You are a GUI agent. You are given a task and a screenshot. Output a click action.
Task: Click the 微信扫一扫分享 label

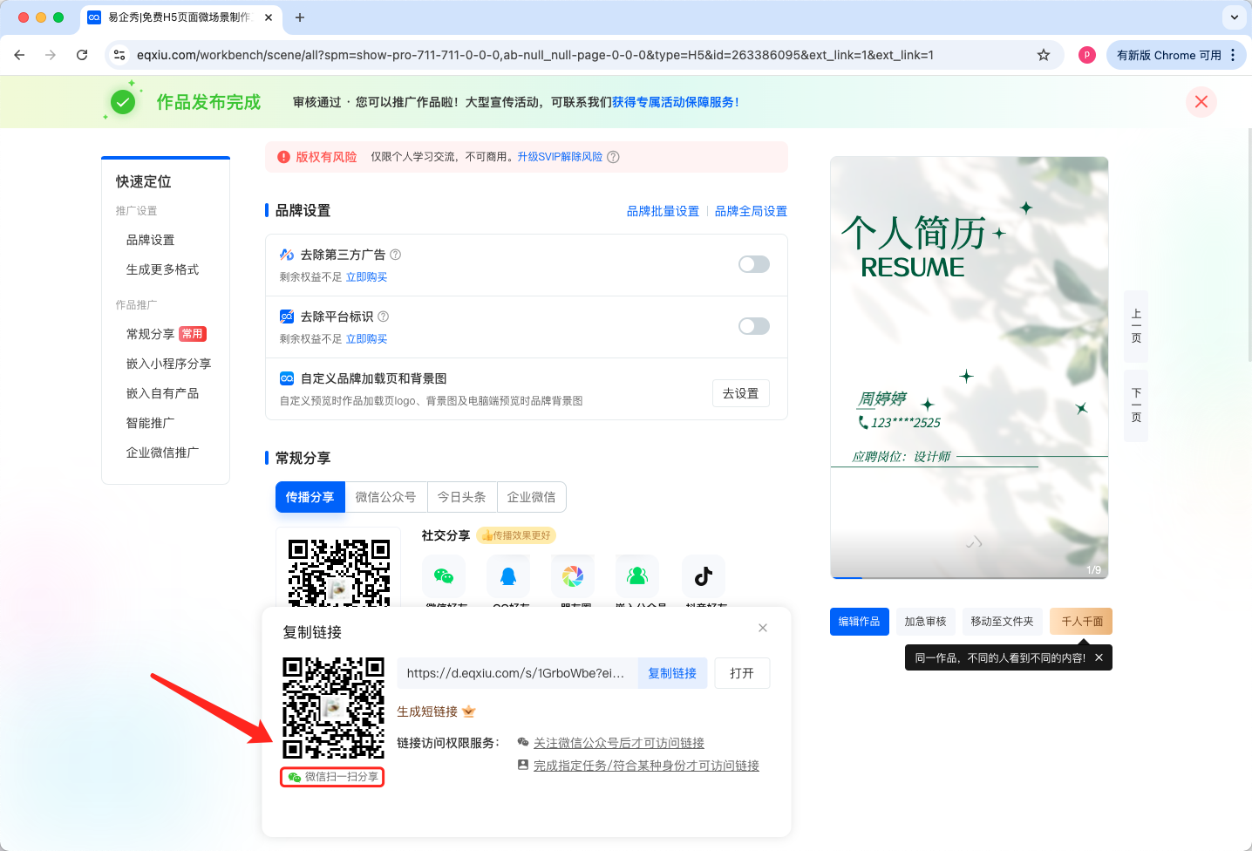pos(332,777)
